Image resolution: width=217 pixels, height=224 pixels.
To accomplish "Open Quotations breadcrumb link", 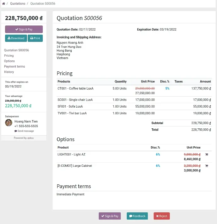I will tap(18, 3).
